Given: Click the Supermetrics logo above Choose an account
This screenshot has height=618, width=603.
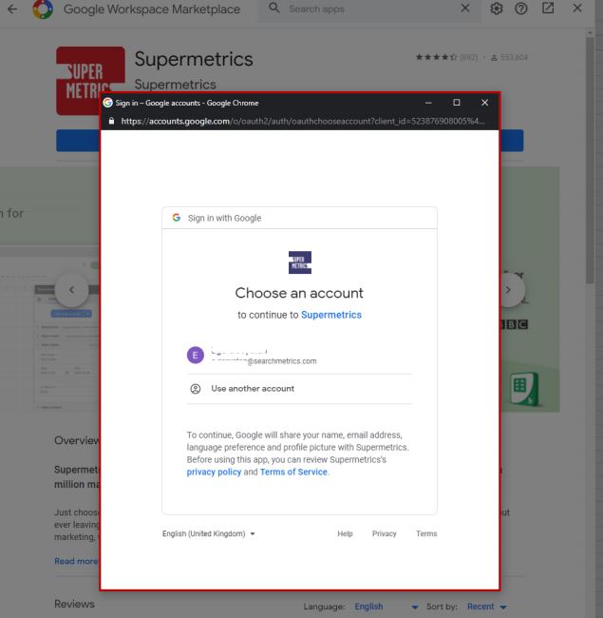Looking at the screenshot, I should pyautogui.click(x=300, y=262).
